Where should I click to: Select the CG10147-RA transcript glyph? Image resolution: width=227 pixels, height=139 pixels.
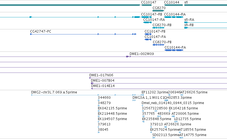coord(147,22)
